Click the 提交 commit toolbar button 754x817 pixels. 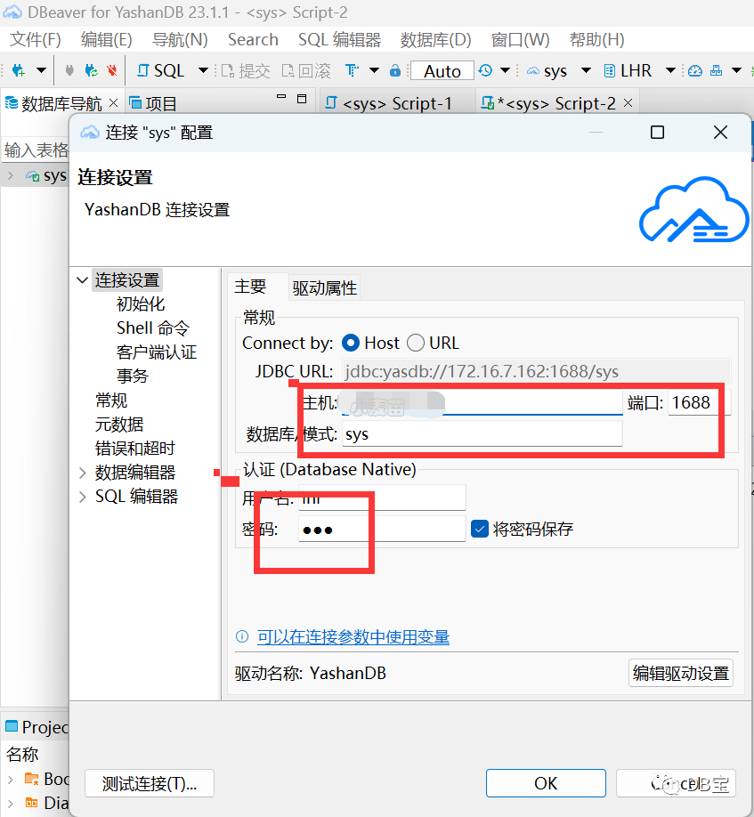246,71
